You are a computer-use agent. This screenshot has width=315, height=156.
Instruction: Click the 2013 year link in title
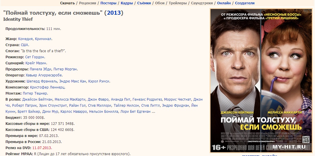[114, 13]
